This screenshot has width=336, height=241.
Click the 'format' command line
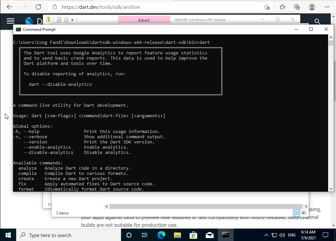[81, 189]
